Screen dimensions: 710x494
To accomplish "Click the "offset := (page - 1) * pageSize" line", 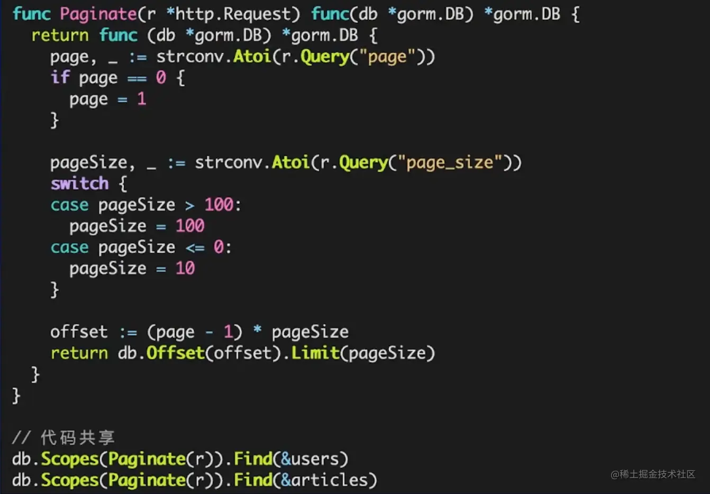I will (199, 332).
